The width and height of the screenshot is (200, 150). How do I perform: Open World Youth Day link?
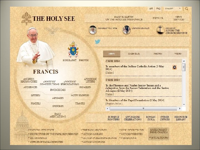tap(132, 130)
